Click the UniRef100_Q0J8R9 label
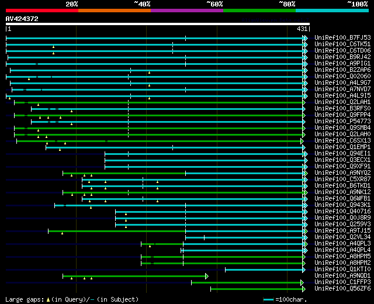 tap(342, 218)
